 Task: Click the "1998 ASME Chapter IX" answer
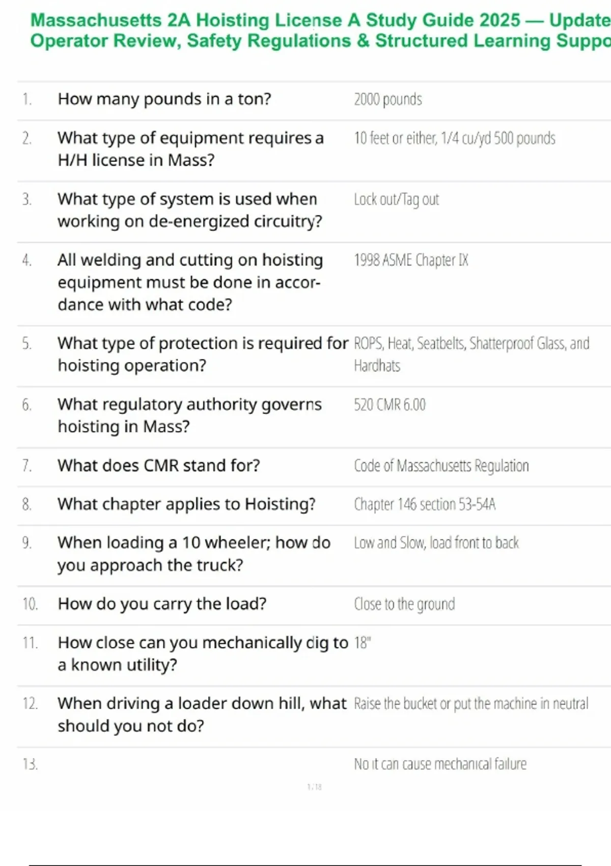pos(411,260)
